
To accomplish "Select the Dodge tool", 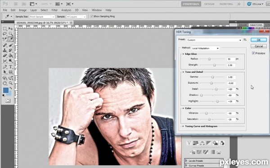I will click(11, 61).
